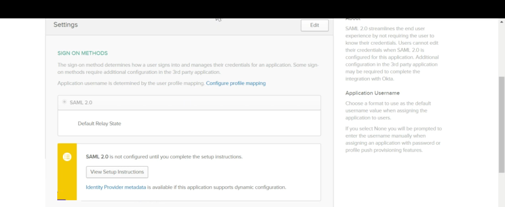The image size is (505, 207).
Task: Click the vertical scrollbar thumb
Action: tap(502, 125)
